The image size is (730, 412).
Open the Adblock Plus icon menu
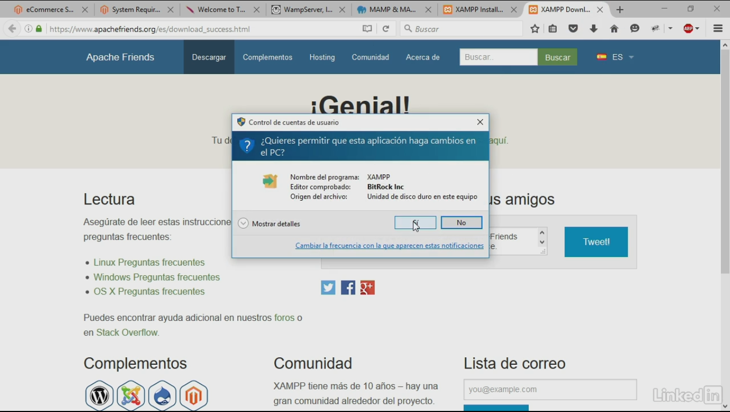click(691, 29)
